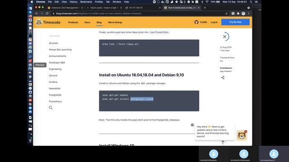Open the tiger chat widget

[242, 135]
